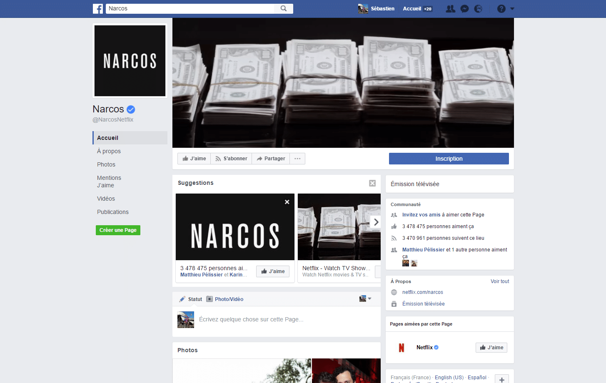Open Matthieu Pélissier link in suggestion card
This screenshot has width=606, height=383.
click(202, 275)
